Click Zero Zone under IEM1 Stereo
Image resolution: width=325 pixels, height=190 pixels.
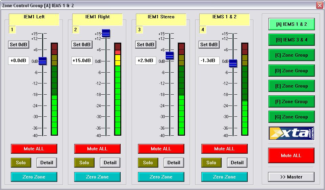[x=161, y=177]
